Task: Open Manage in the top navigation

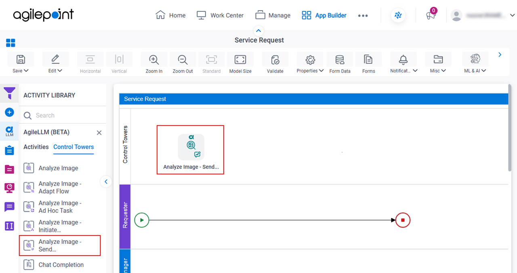Action: 273,15
